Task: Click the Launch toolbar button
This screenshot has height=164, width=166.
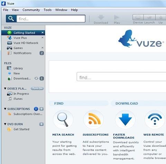Action: tap(149, 18)
